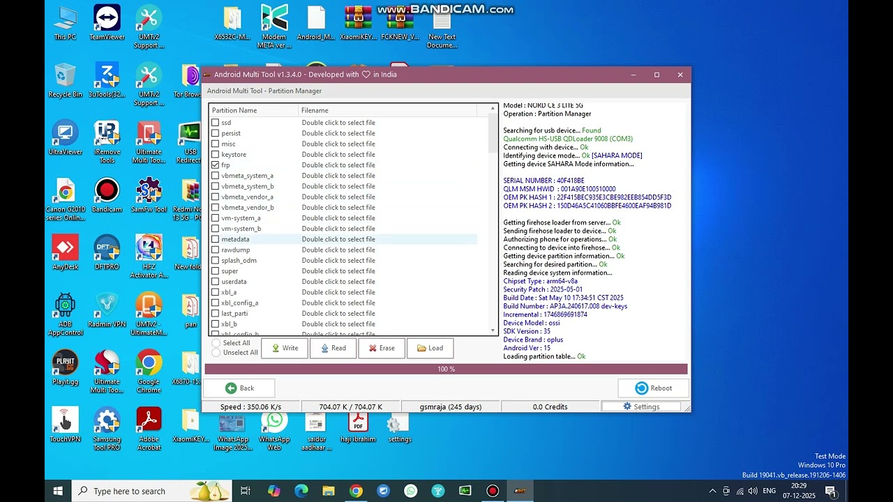Select the SamFw Tool desktop icon
Image resolution: width=893 pixels, height=502 pixels.
pyautogui.click(x=149, y=196)
